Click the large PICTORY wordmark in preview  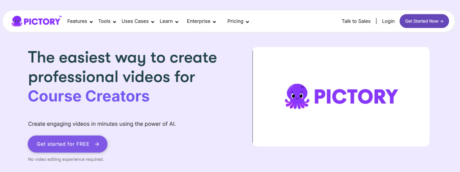[x=356, y=97]
